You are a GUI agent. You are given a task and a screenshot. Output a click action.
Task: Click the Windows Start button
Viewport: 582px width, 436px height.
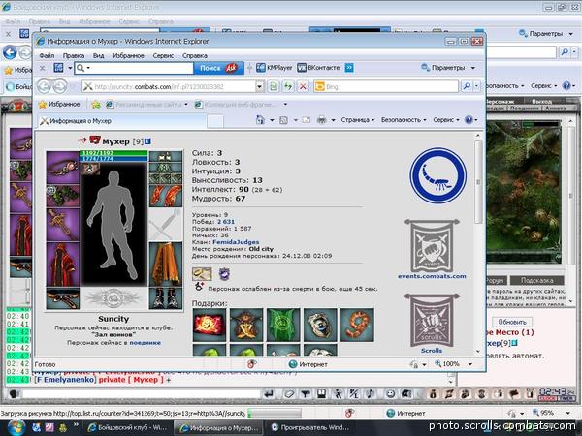pyautogui.click(x=16, y=427)
